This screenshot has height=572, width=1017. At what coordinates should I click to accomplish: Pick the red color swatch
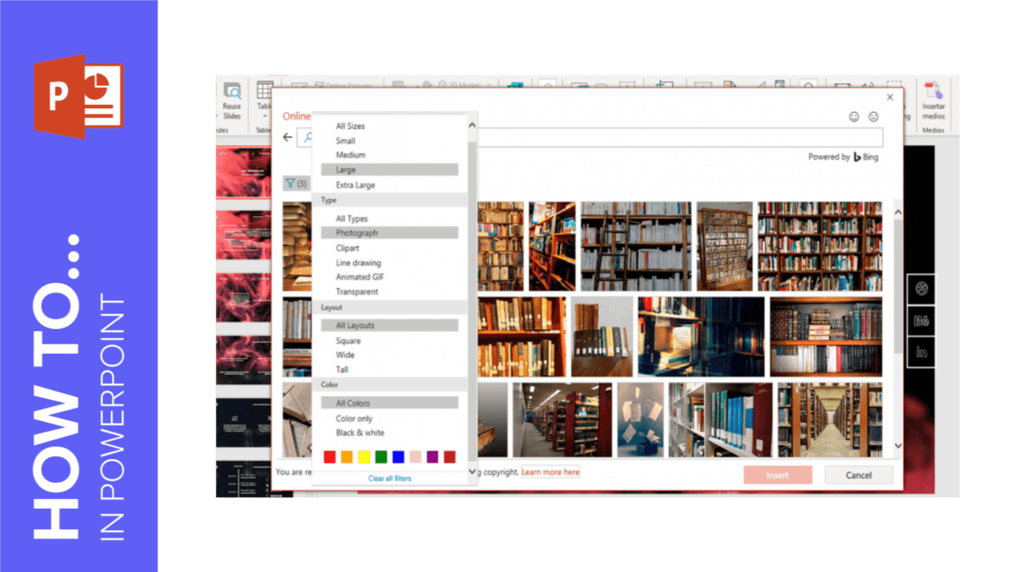pyautogui.click(x=330, y=457)
